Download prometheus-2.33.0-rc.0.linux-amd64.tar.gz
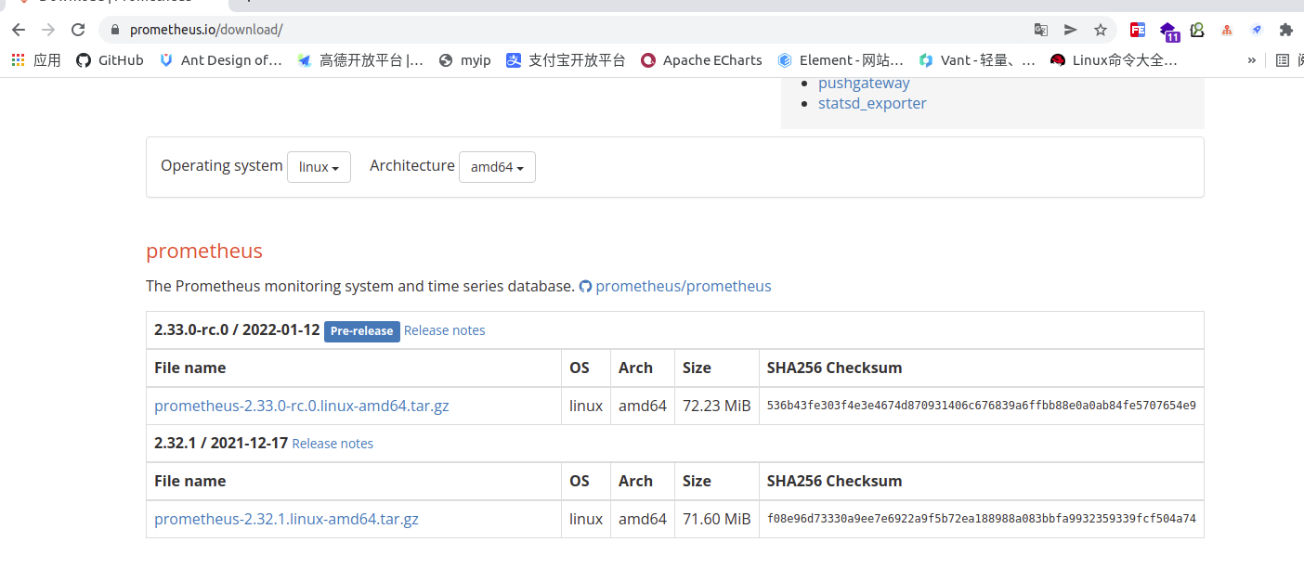The width and height of the screenshot is (1304, 568). [x=302, y=406]
